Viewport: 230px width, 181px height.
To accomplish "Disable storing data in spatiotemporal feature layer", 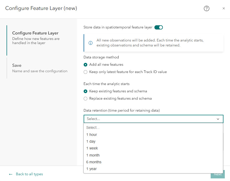I will [158, 27].
